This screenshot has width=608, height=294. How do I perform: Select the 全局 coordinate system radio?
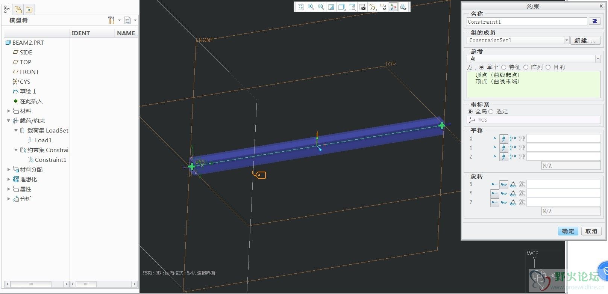pos(470,112)
